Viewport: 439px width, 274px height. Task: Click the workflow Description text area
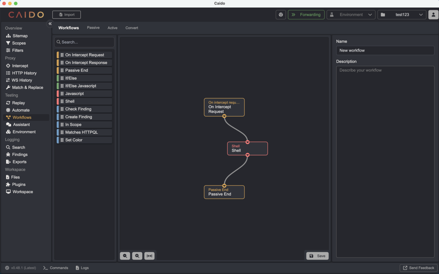pos(385,162)
